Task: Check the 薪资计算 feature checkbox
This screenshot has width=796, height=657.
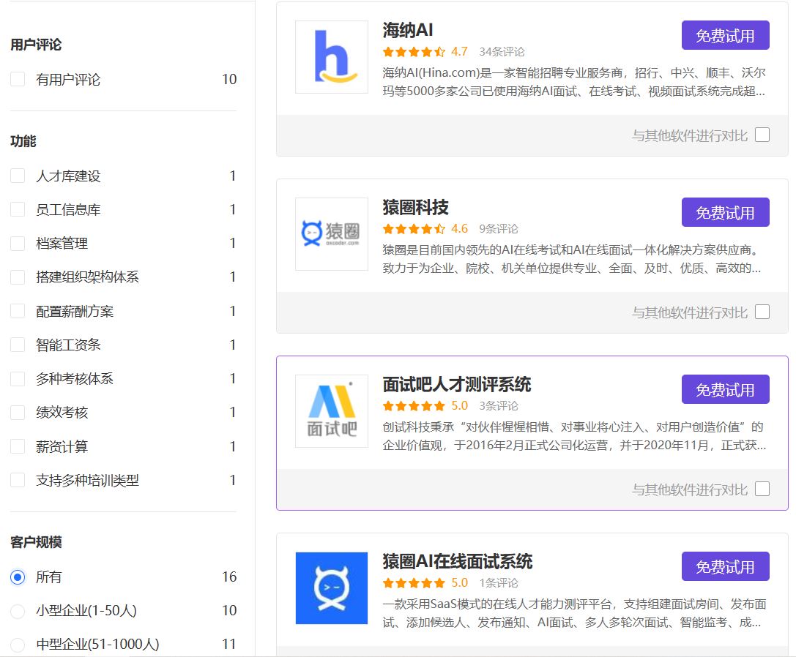Action: tap(18, 446)
